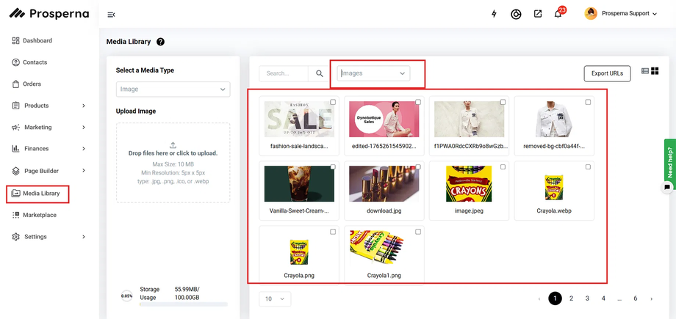Click the search magnifier button
This screenshot has height=319, width=676.
coord(320,73)
